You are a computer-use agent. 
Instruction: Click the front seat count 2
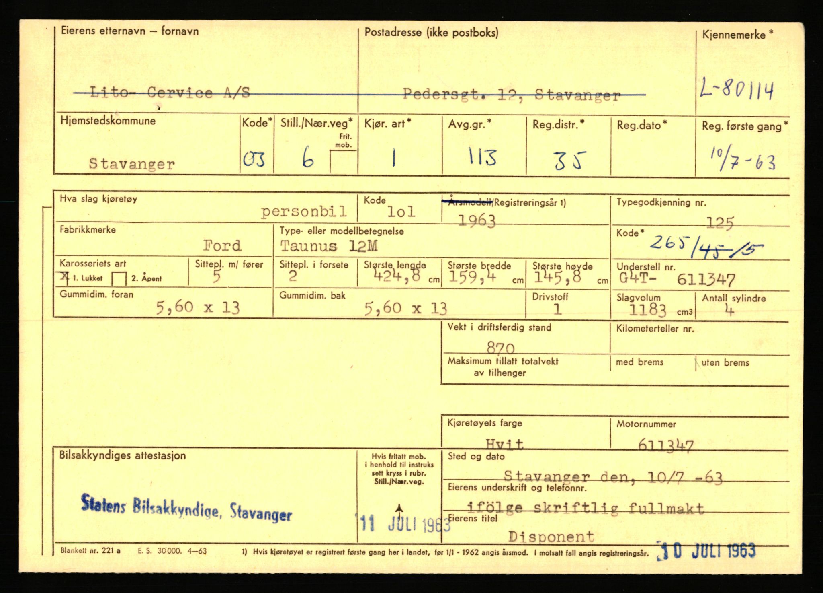293,276
